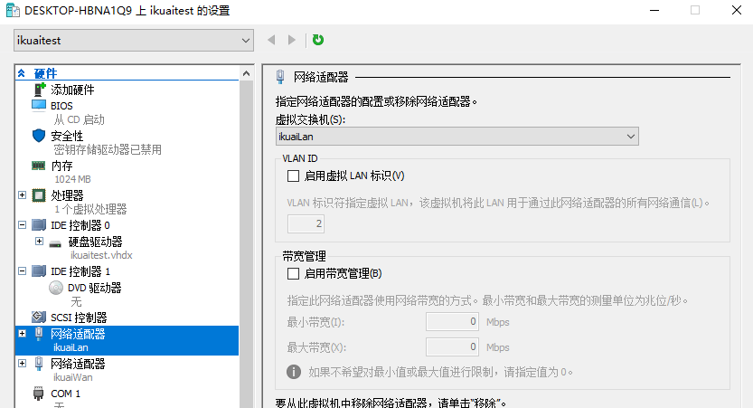This screenshot has width=753, height=408.
Task: Click the 1 virtual processor text
Action: coord(90,210)
